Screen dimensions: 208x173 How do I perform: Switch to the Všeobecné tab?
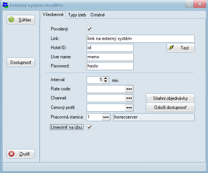coord(53,14)
